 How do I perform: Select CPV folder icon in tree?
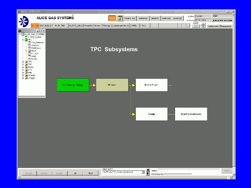(x=26, y=70)
